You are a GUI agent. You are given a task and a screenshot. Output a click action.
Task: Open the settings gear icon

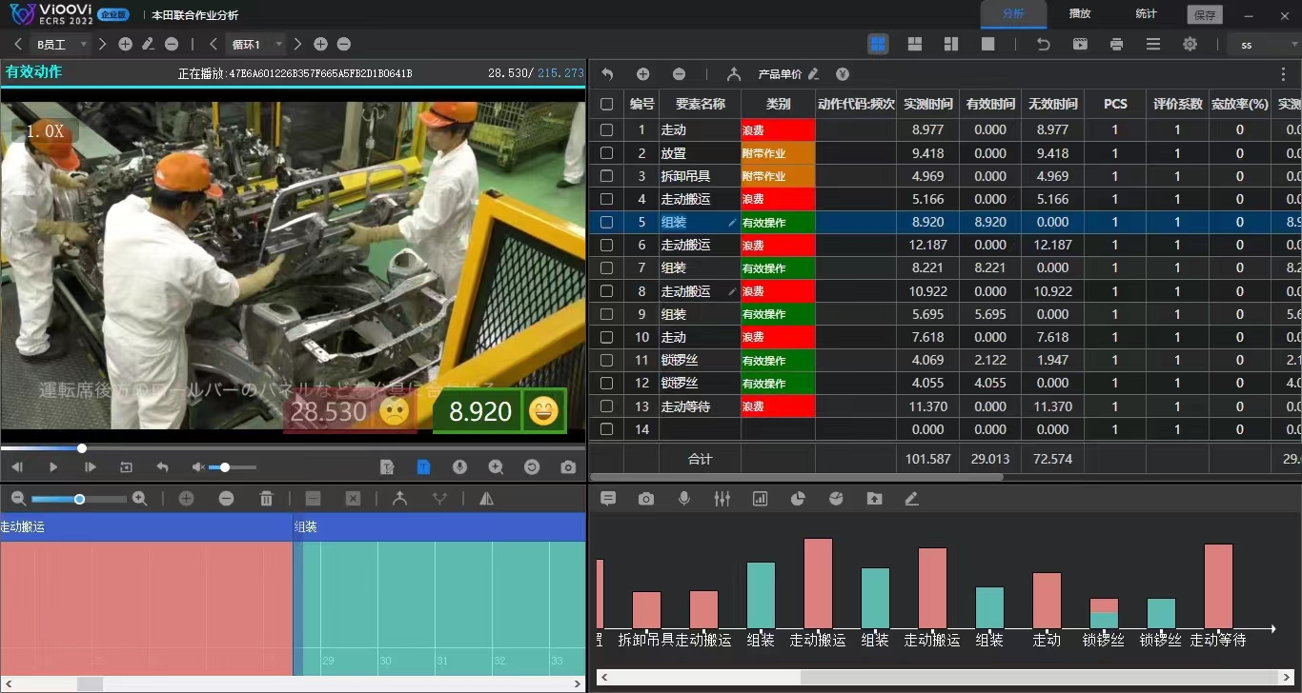[x=1190, y=44]
